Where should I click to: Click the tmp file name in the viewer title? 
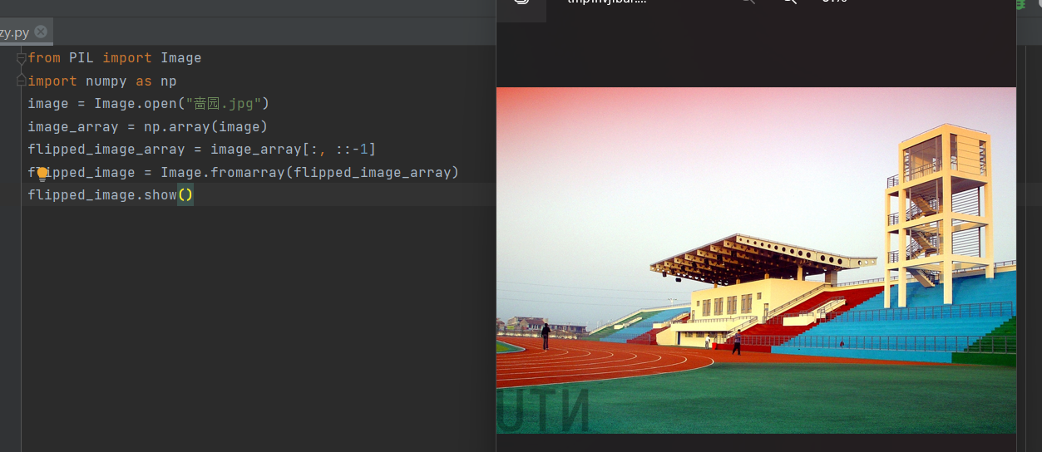[x=606, y=2]
